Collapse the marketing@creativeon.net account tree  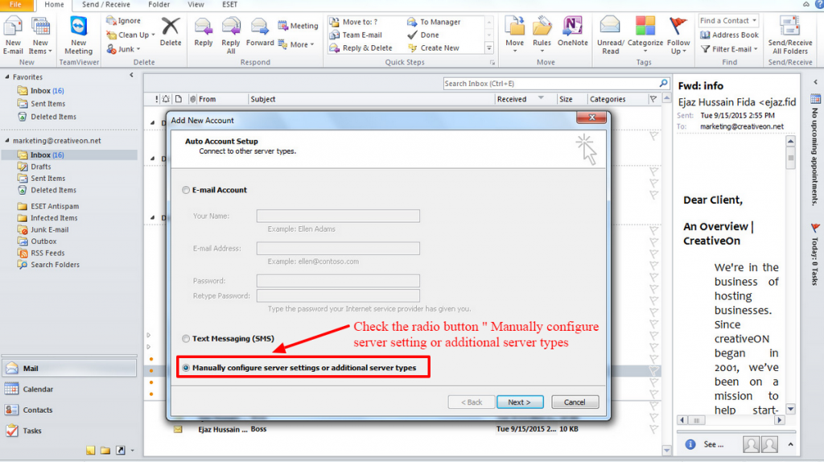tap(7, 140)
